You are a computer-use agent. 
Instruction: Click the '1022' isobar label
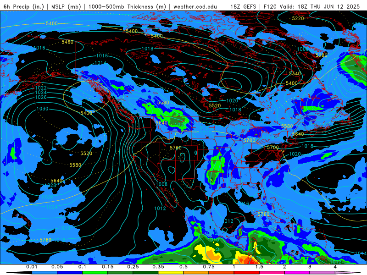(41, 88)
